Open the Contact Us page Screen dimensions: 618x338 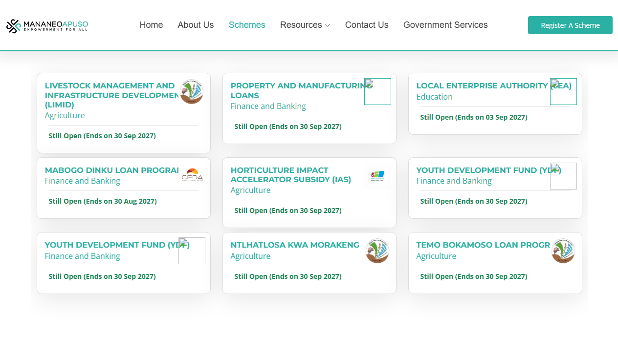367,25
